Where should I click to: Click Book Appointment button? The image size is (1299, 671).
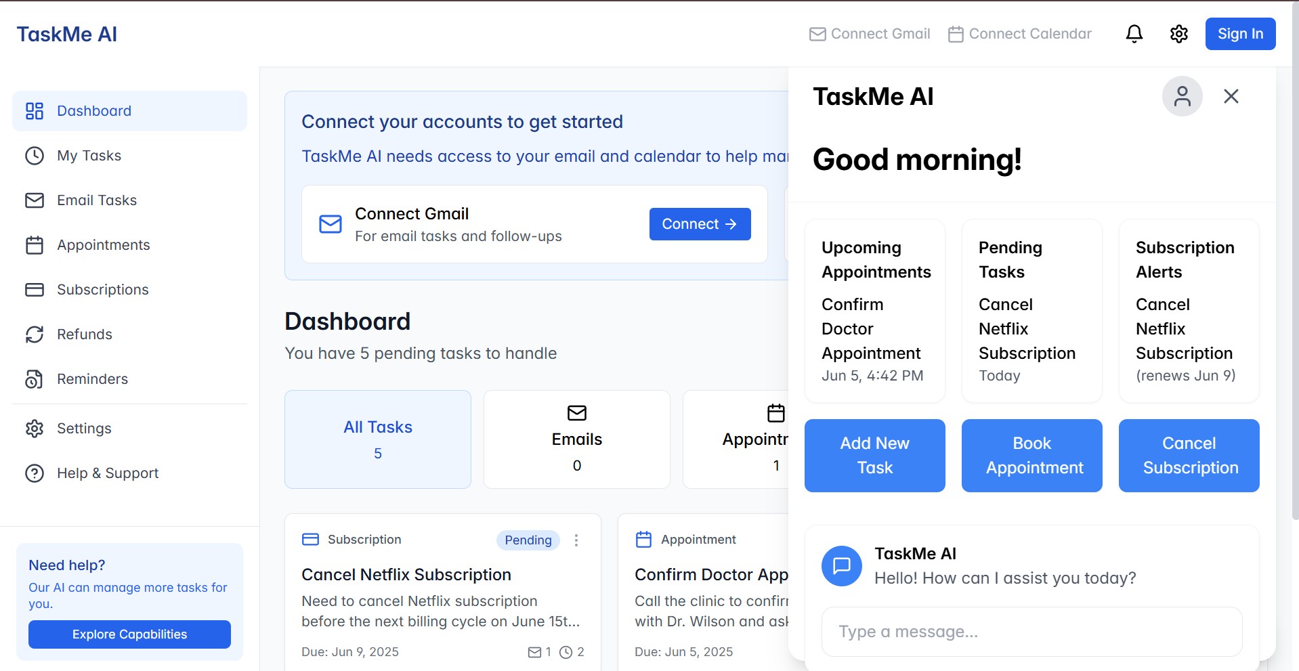point(1031,456)
